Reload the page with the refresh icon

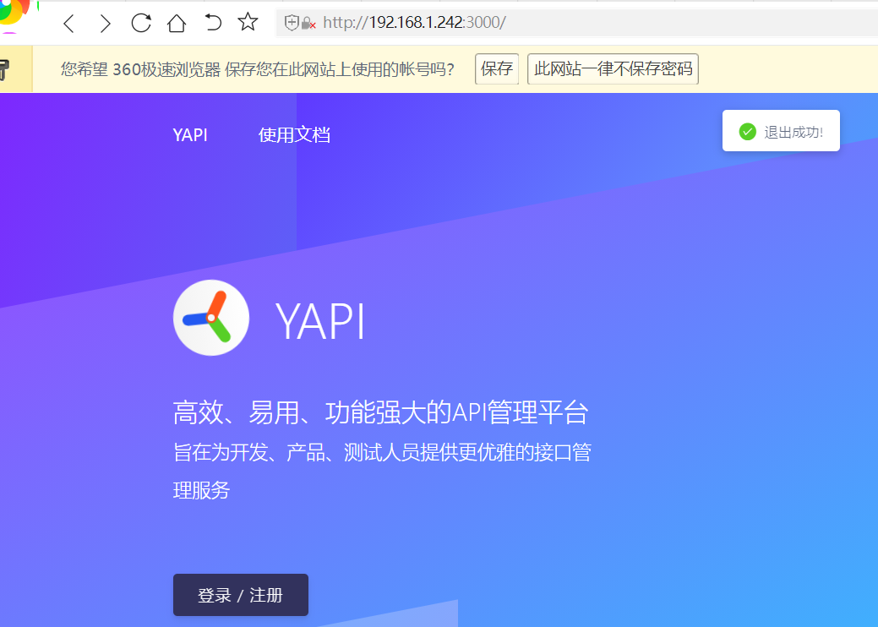[x=140, y=23]
